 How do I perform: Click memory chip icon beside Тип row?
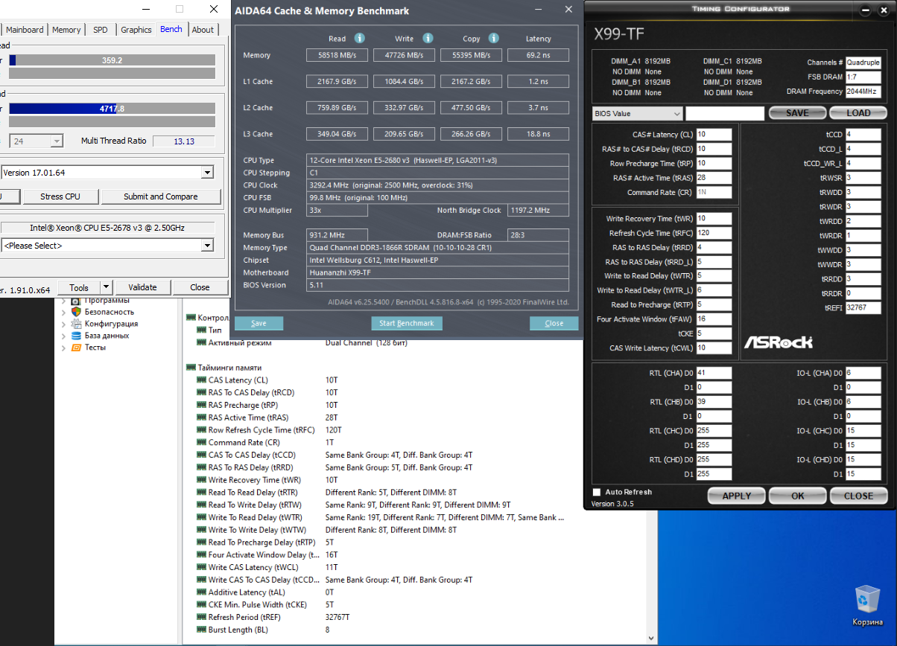point(201,330)
